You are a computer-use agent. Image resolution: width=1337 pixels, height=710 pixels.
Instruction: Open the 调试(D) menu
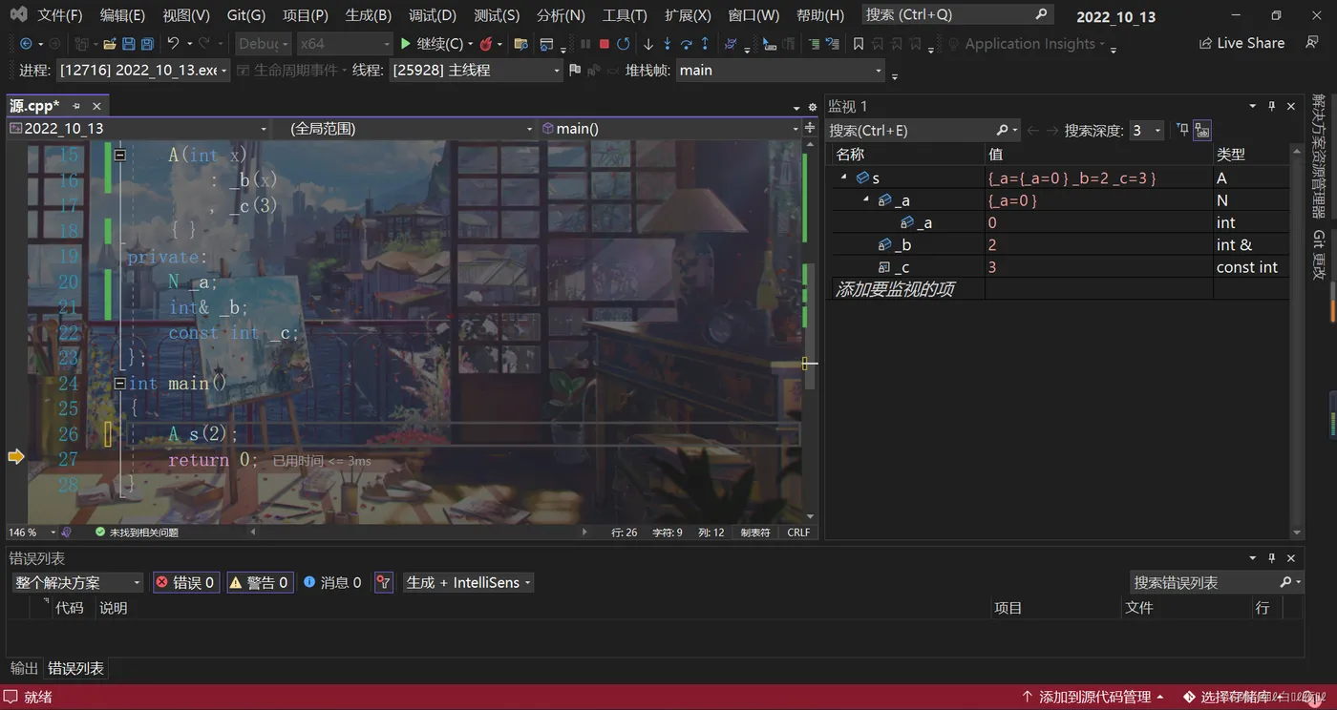click(x=433, y=15)
